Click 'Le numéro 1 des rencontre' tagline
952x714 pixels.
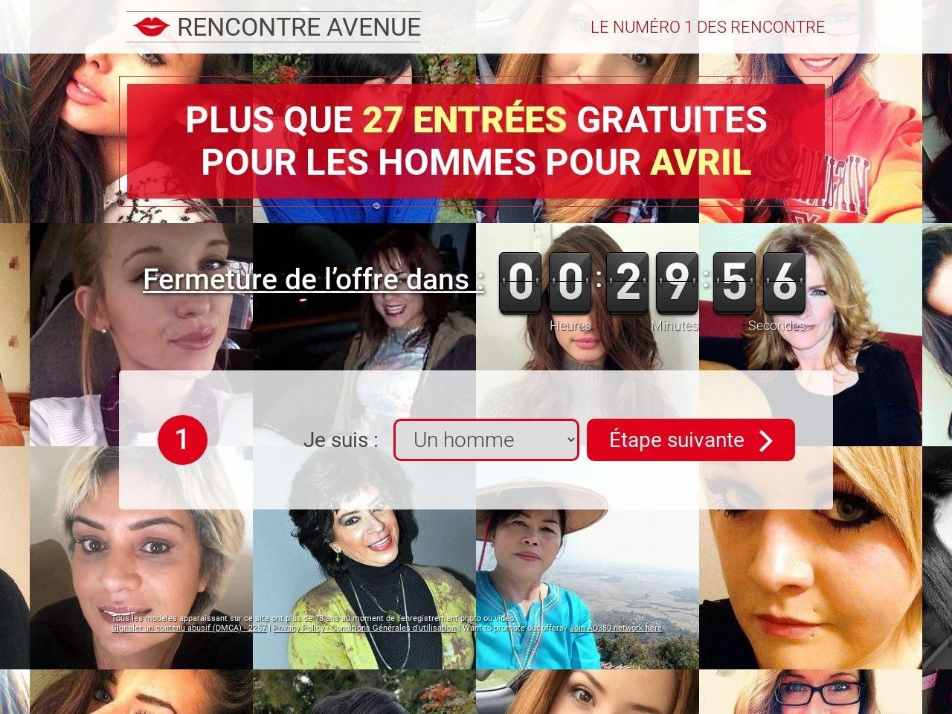(708, 28)
